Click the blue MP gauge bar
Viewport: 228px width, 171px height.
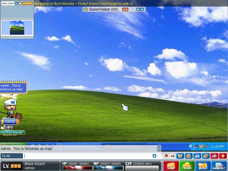tap(108, 168)
